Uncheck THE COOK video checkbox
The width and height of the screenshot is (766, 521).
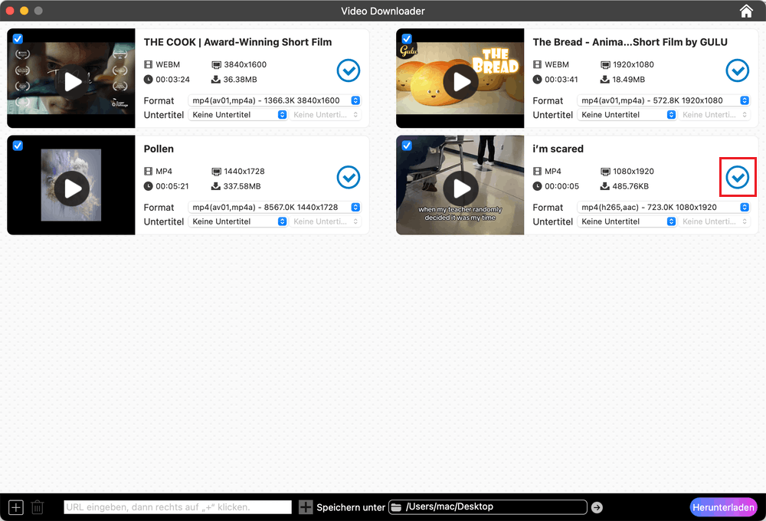click(18, 38)
